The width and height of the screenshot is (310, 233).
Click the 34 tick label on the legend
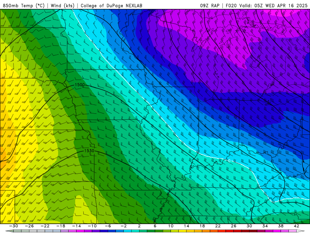(x=265, y=226)
